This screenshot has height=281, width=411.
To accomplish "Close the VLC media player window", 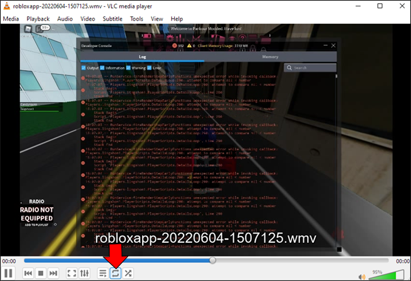I will [402, 6].
